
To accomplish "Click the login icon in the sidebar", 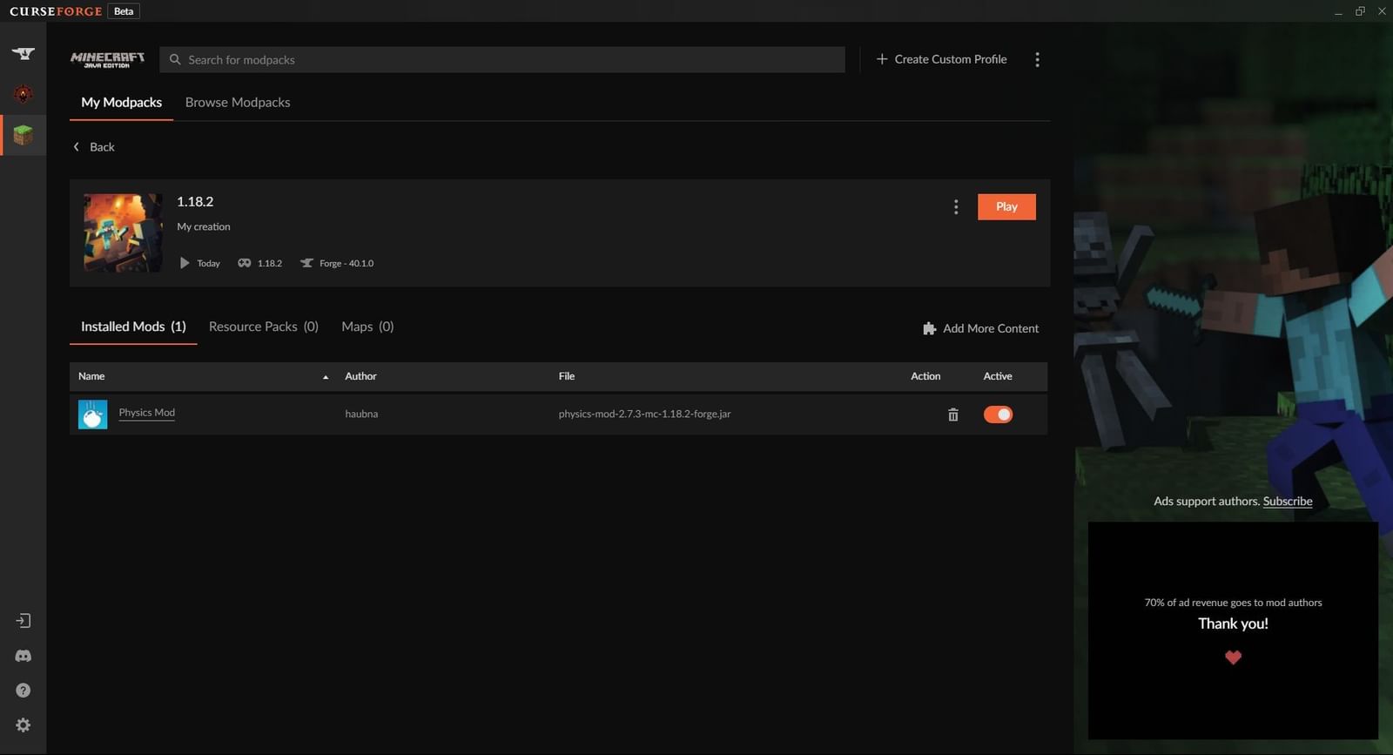I will pyautogui.click(x=24, y=621).
